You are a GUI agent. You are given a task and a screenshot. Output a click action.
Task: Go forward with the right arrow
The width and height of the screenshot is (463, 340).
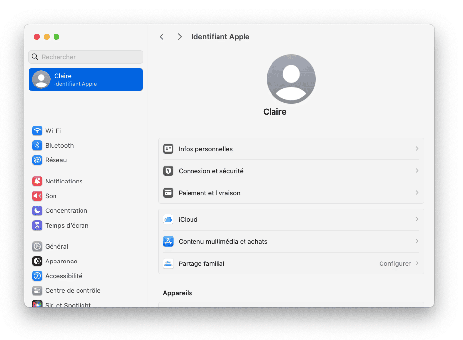coord(179,37)
